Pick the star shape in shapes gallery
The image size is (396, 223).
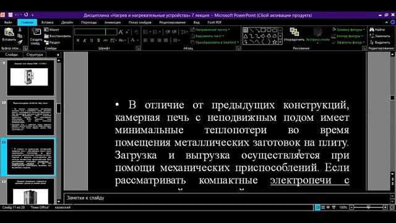(x=275, y=42)
